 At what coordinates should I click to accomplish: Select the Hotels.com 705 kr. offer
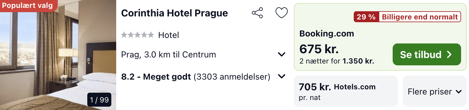coord(346,91)
